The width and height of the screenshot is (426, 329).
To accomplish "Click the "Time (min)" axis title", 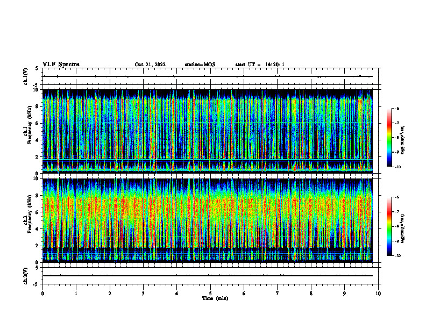I will [215, 298].
